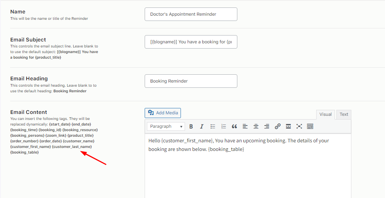Click the {booking_resource} tag text

pyautogui.click(x=80, y=130)
